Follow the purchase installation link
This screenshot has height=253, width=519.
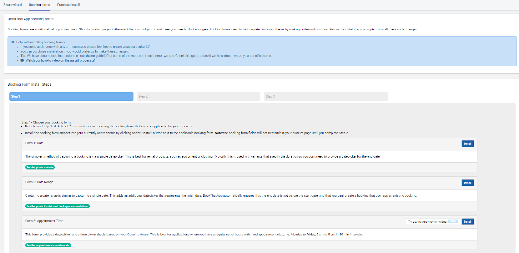[48, 51]
